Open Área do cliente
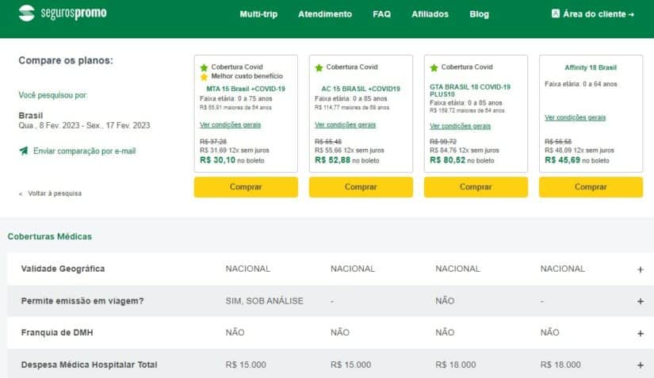The height and width of the screenshot is (378, 654). click(x=593, y=13)
